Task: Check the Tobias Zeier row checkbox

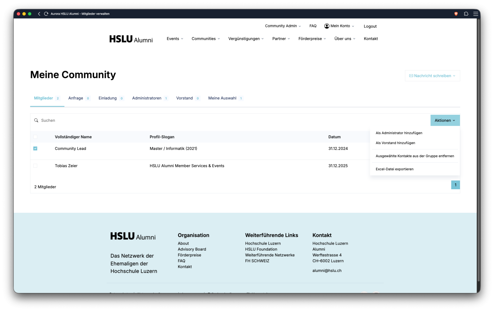Action: click(35, 166)
